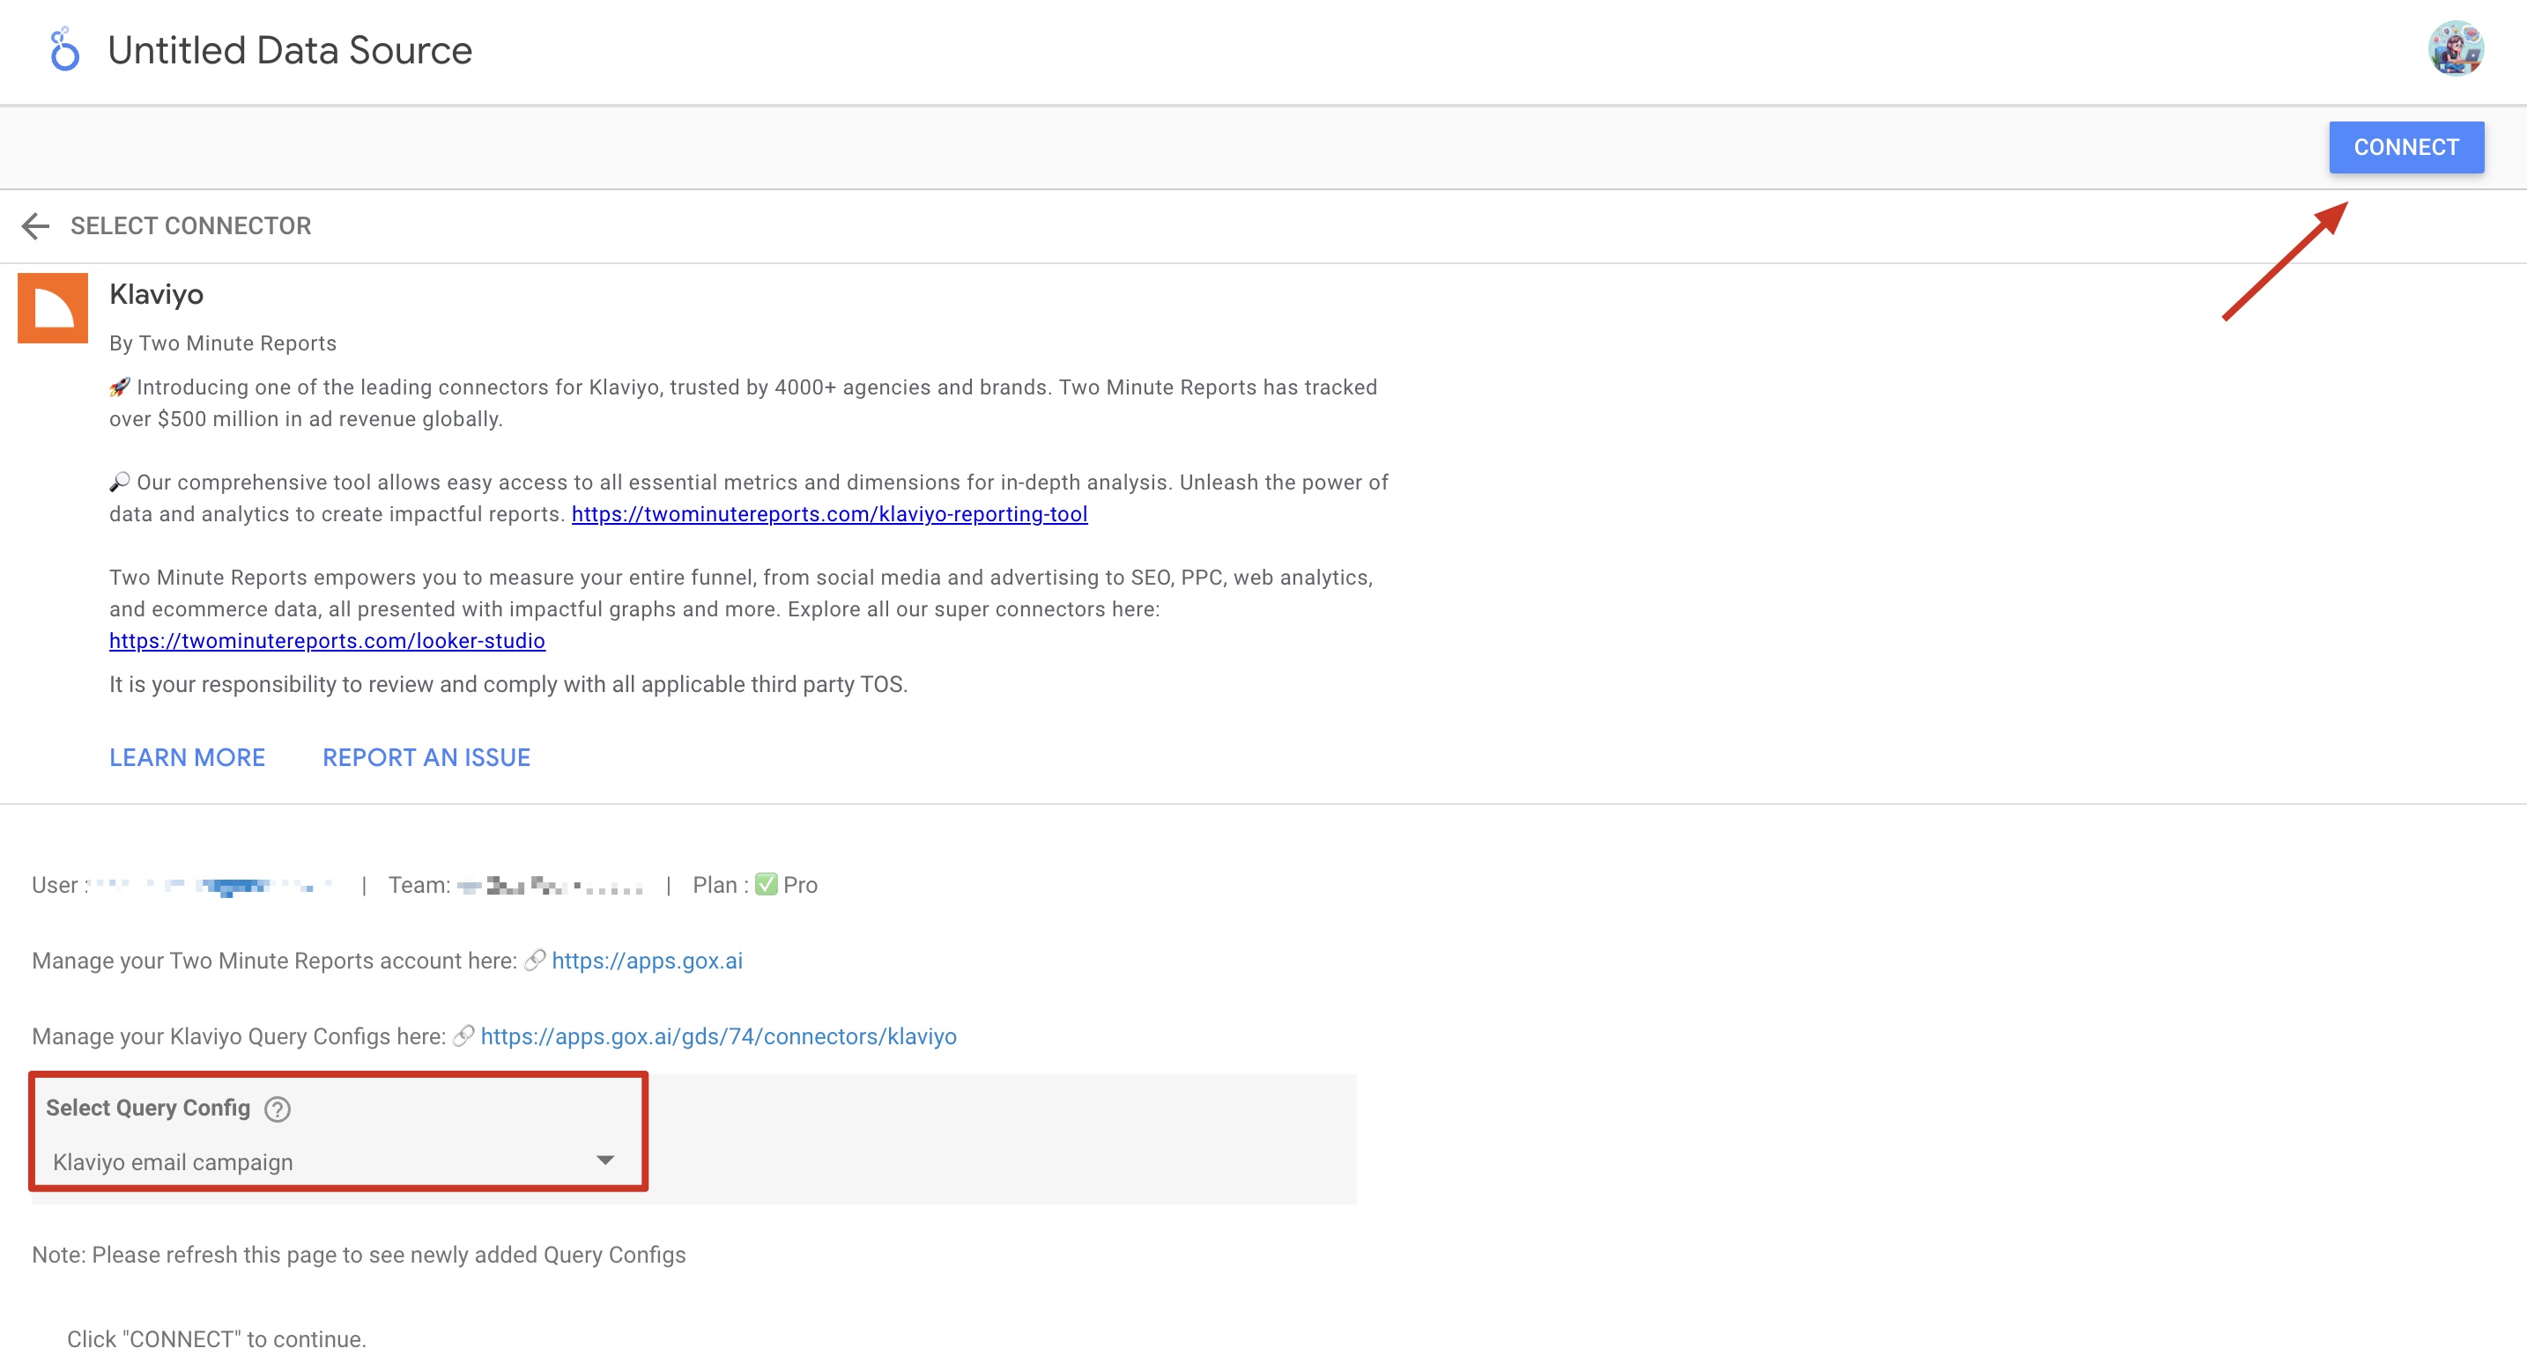The height and width of the screenshot is (1363, 2527).
Task: Open the twominutereports.com/looker-studio link
Action: (327, 640)
